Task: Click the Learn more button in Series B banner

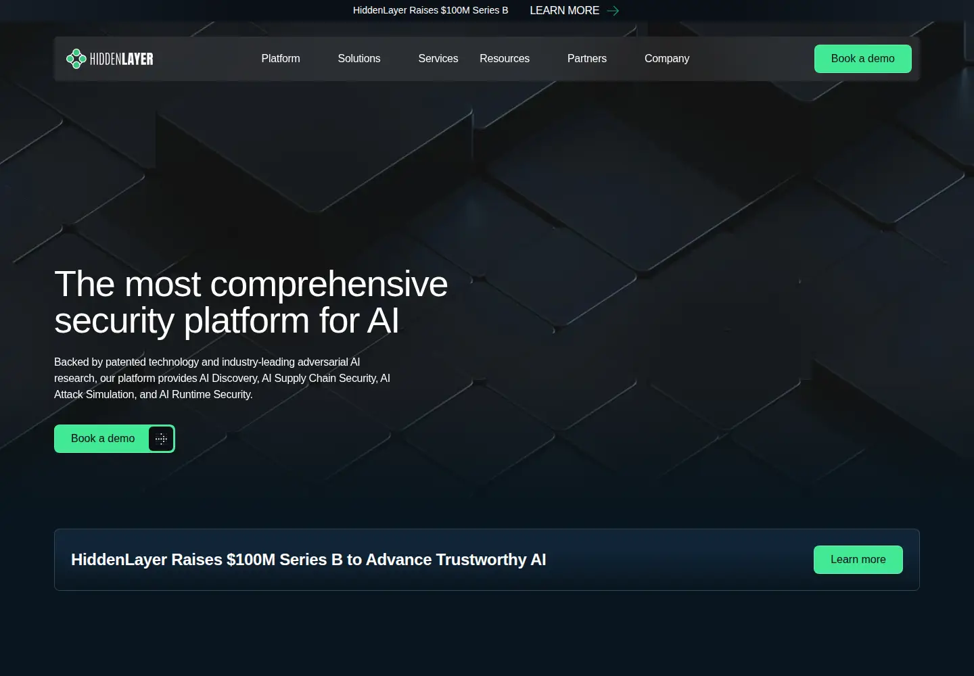Action: click(858, 560)
